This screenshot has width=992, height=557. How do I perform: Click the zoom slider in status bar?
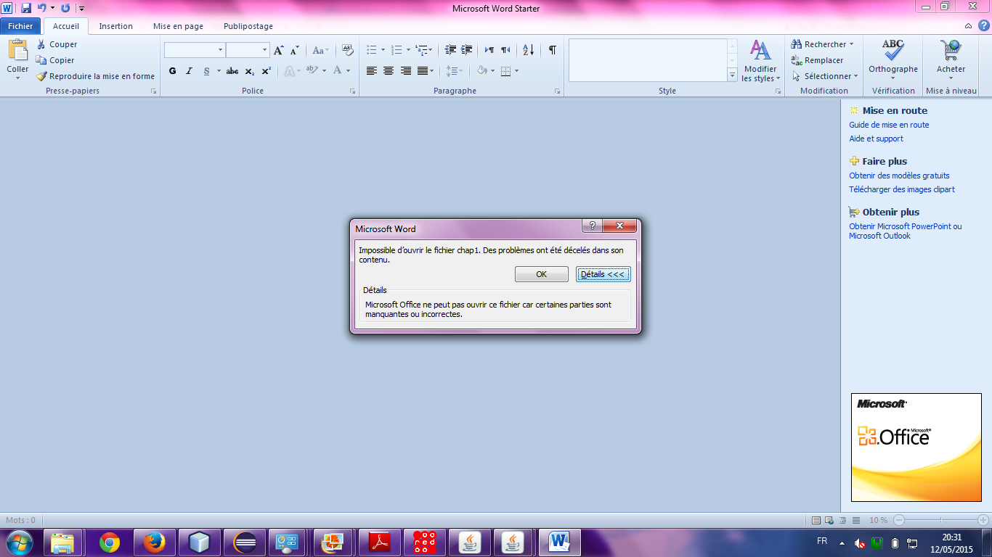[x=942, y=520]
